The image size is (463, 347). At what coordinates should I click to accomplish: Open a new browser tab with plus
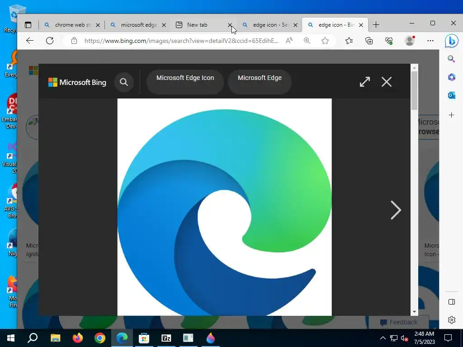(376, 25)
